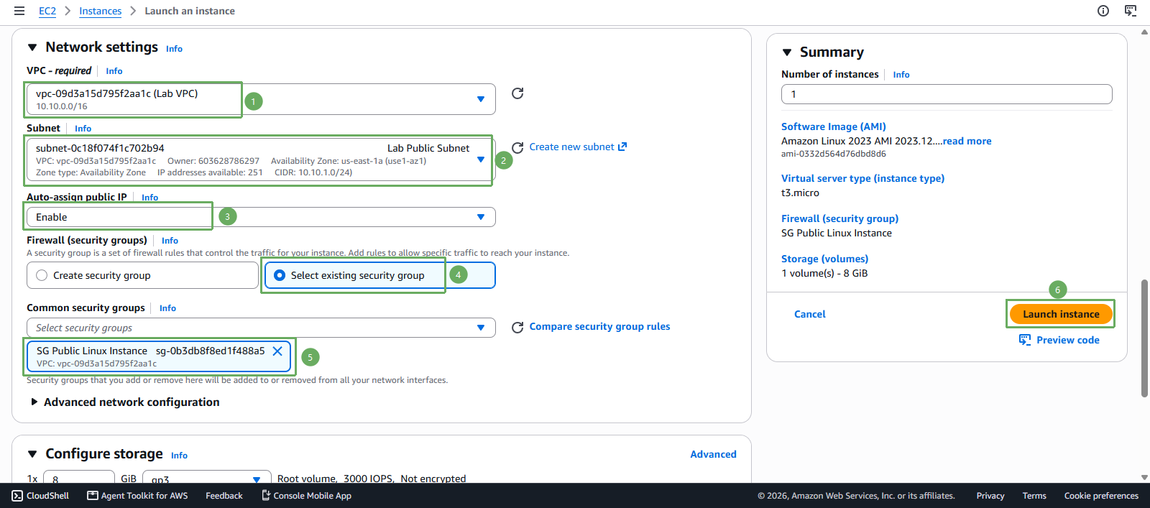Open the Feedback link in footer

click(x=224, y=496)
